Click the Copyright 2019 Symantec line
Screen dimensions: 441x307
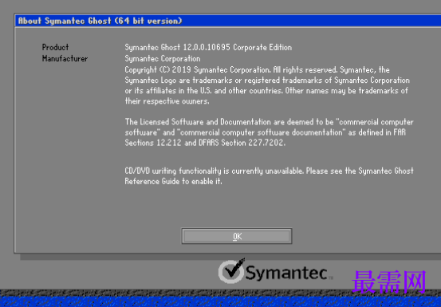point(257,69)
